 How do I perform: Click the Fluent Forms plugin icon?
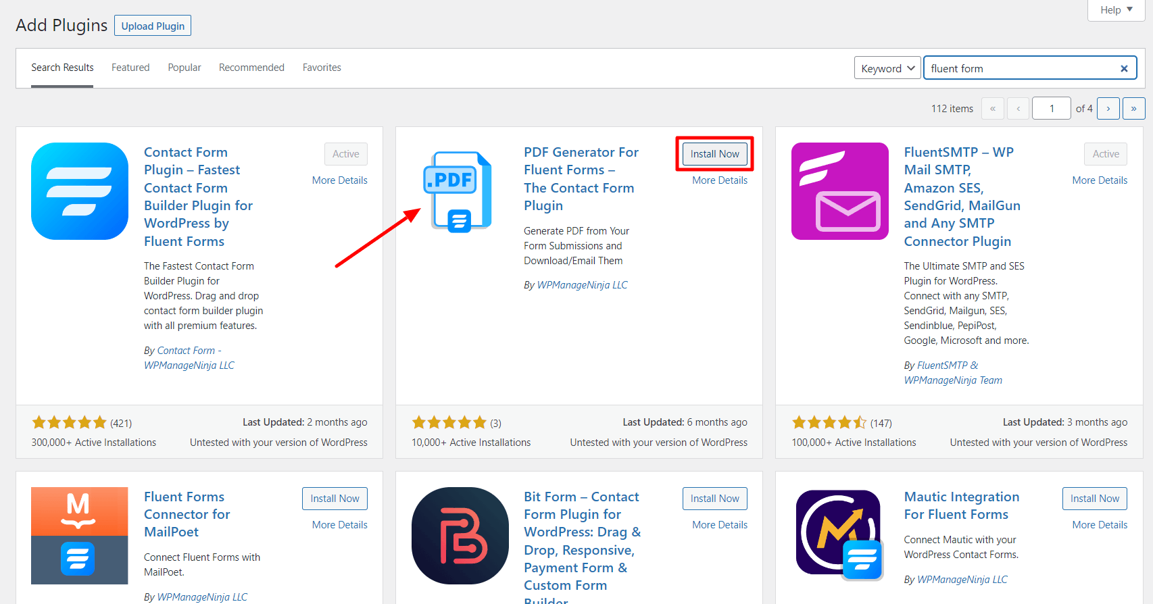80,191
